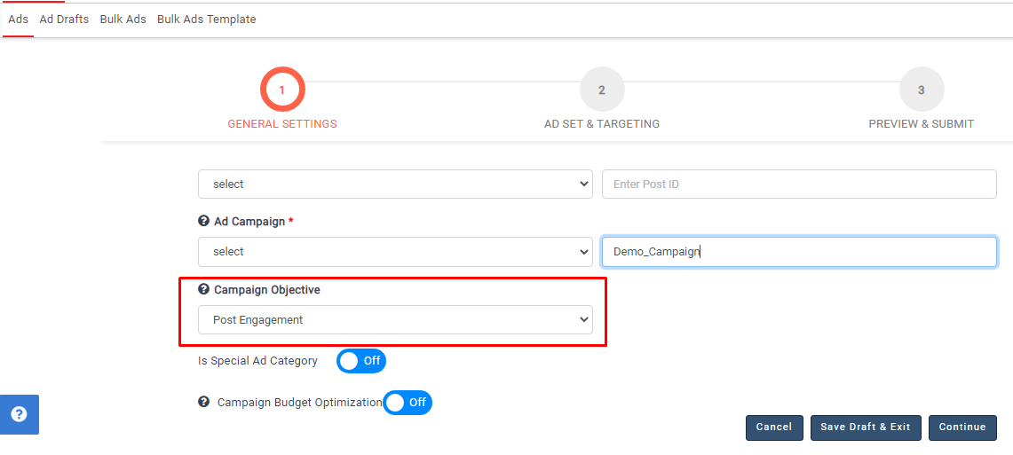1013x455 pixels.
Task: Open the top select dropdown above Ad Campaign
Action: (x=395, y=184)
